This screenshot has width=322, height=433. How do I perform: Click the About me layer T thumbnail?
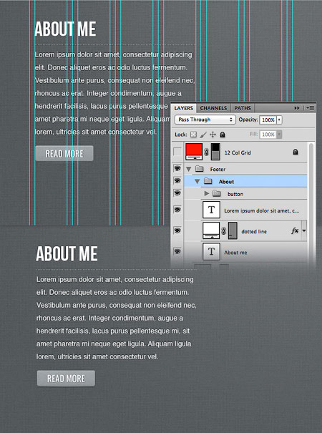coord(211,252)
